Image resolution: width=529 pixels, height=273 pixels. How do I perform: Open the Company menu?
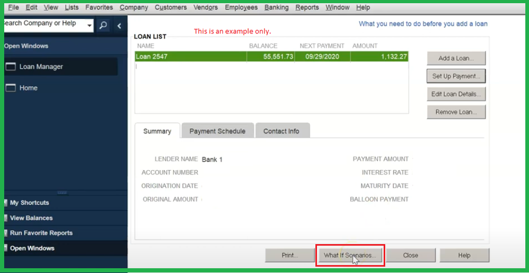[134, 7]
